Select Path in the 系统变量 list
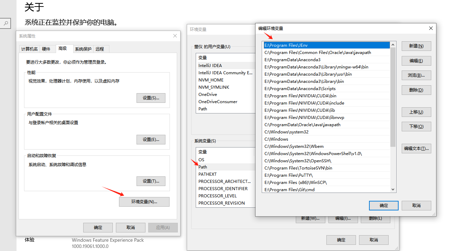The width and height of the screenshot is (455, 251). tap(203, 167)
